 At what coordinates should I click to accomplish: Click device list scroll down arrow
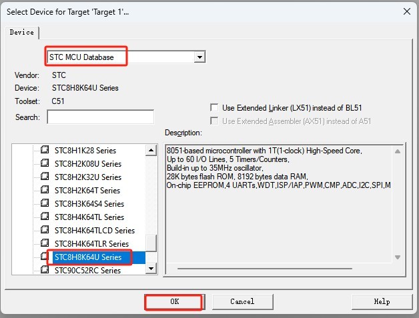pyautogui.click(x=151, y=269)
